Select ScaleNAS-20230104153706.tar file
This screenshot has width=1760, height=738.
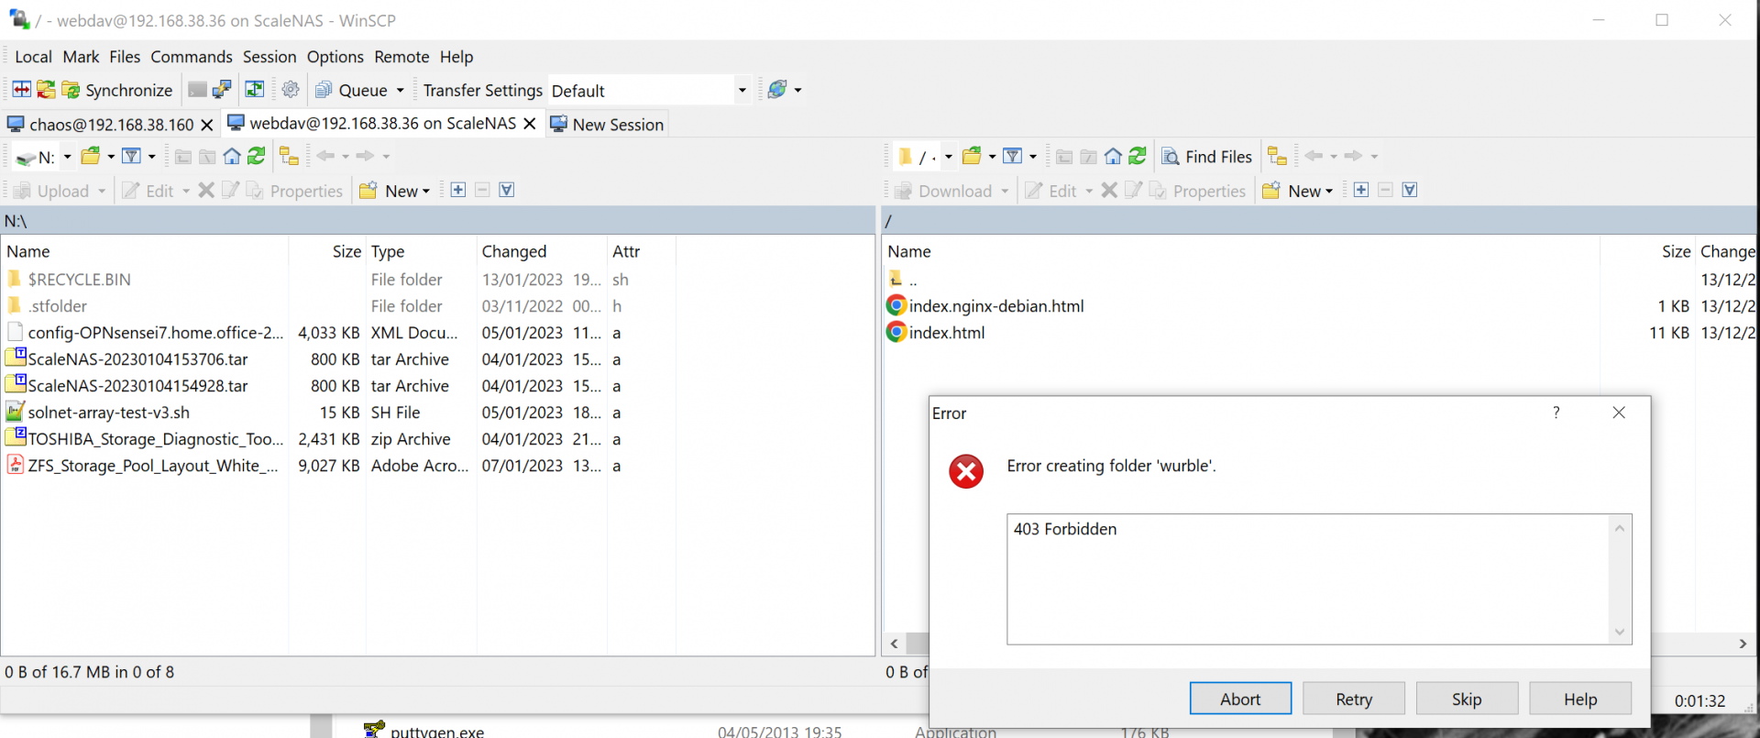137,359
